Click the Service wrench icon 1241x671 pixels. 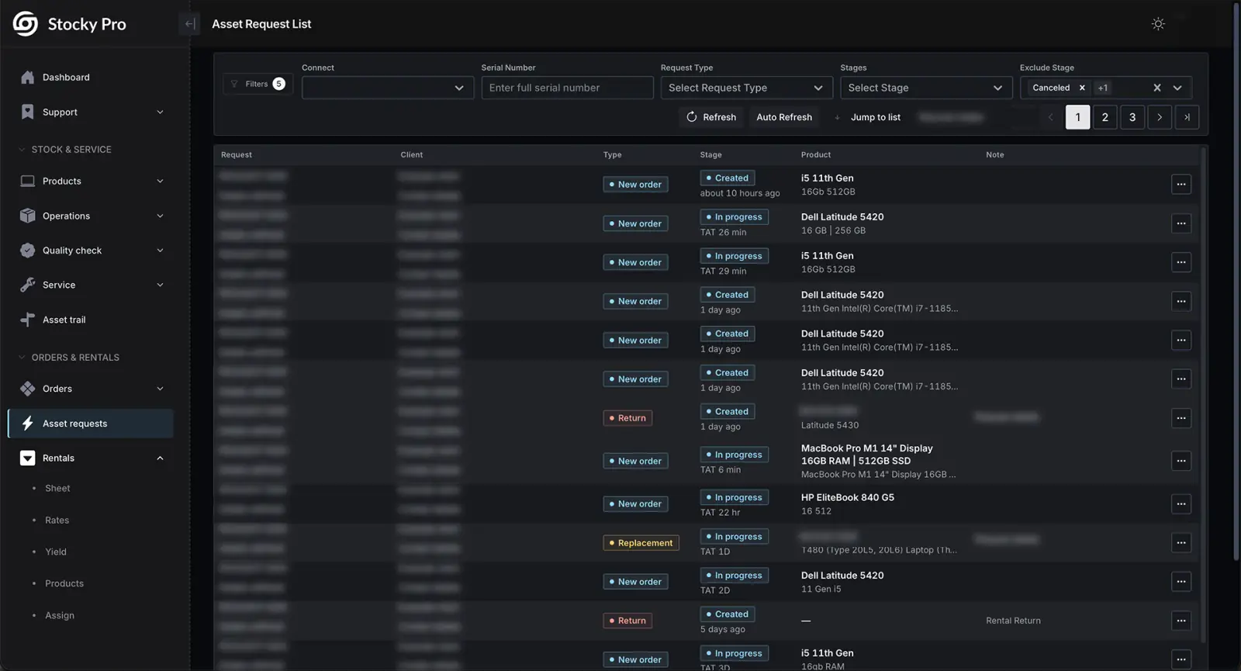pos(28,285)
